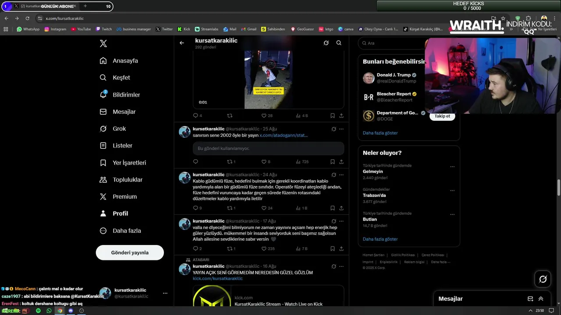The width and height of the screenshot is (561, 315).
Task: Open more options for Trabzon'da trend
Action: [452, 190]
